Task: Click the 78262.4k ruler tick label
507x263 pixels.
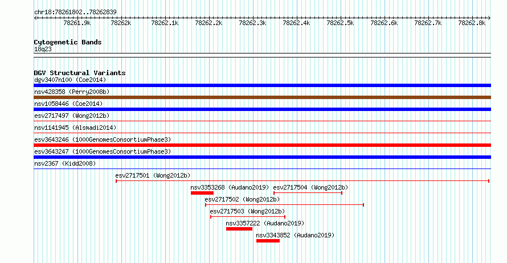Action: (296, 23)
